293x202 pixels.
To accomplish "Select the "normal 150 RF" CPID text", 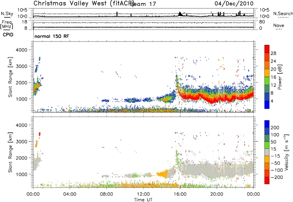I will [52, 36].
